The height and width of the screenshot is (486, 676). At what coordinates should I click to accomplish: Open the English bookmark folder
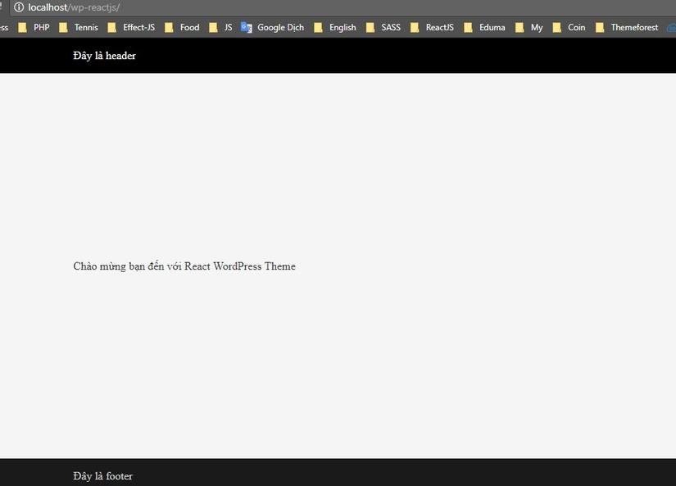tap(335, 27)
